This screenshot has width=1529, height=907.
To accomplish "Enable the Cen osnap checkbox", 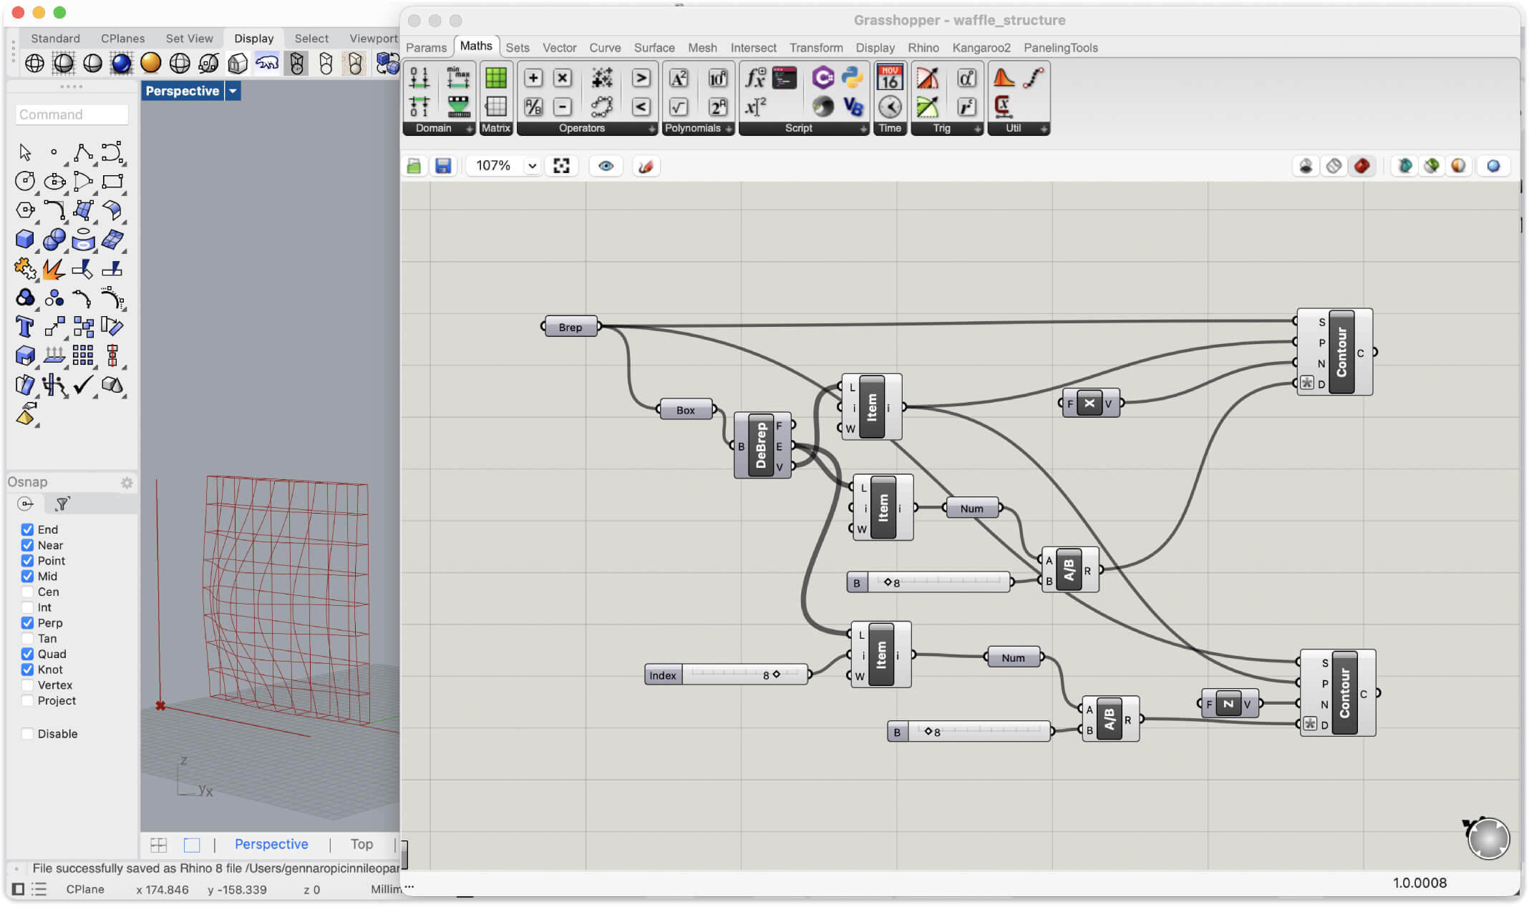I will click(x=27, y=592).
